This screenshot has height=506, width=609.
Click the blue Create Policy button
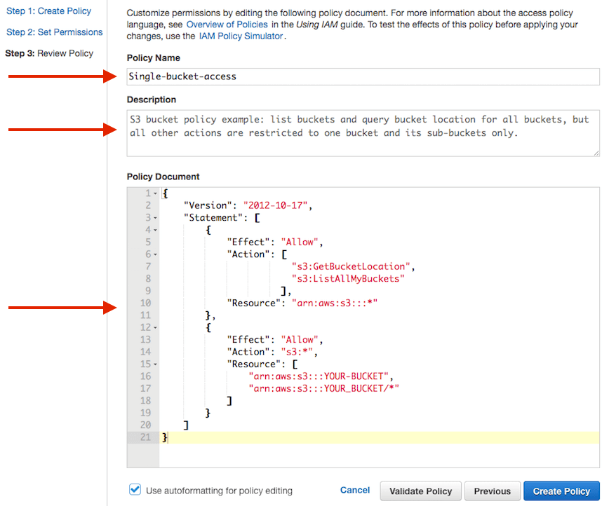coord(562,491)
